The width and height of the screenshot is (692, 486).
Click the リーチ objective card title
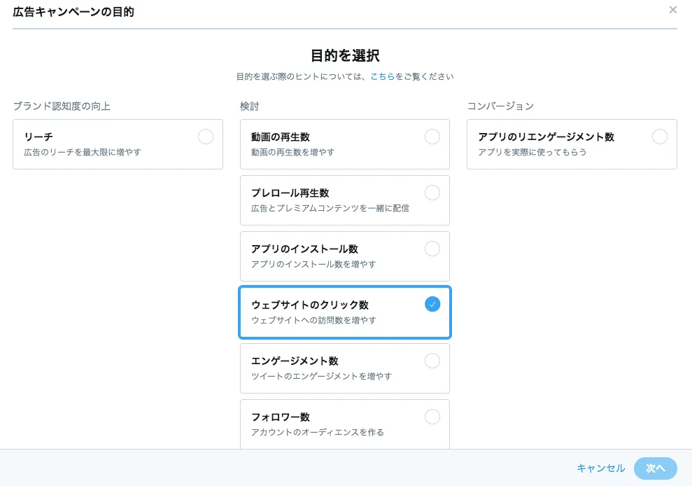click(x=38, y=137)
